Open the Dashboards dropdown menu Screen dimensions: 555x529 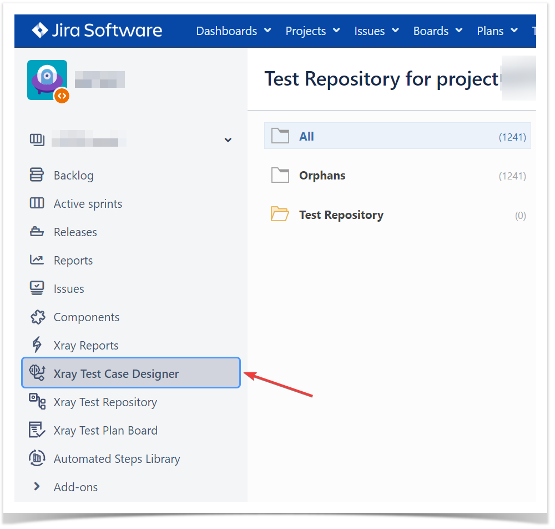[234, 31]
